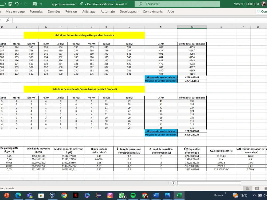The image size is (267, 200).
Task: Open the Redo history dropdown arrow
Action: (30, 4)
